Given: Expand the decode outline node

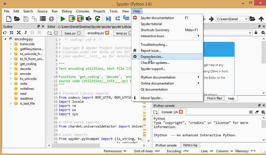Looking at the screenshot, I should [x=11, y=69].
